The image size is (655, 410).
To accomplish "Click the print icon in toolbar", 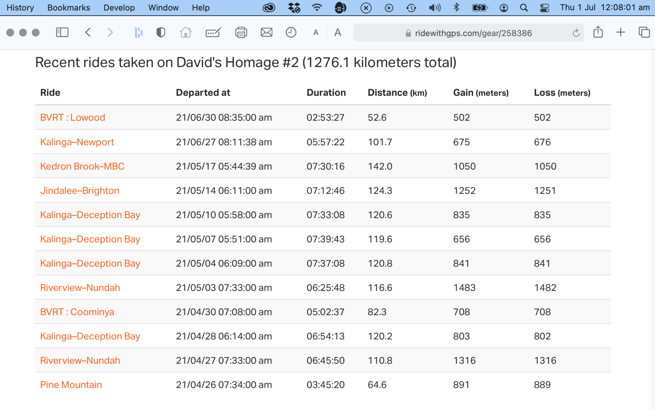I will click(x=241, y=32).
